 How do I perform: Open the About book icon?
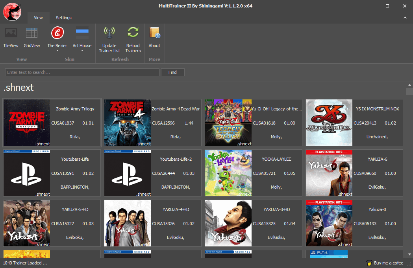[x=155, y=33]
